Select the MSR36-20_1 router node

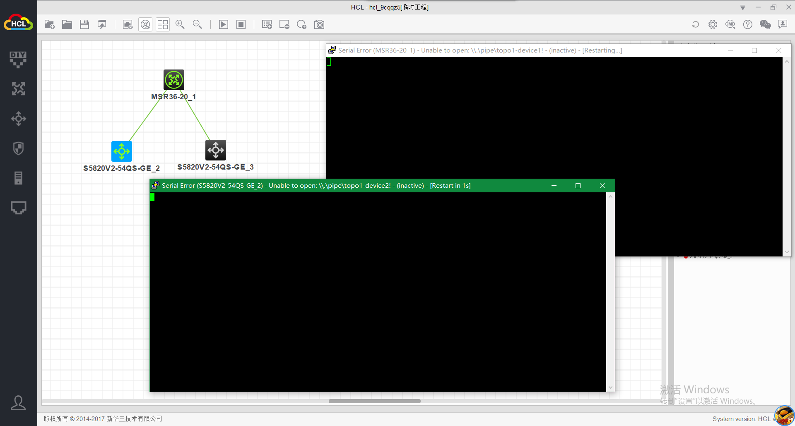point(174,80)
